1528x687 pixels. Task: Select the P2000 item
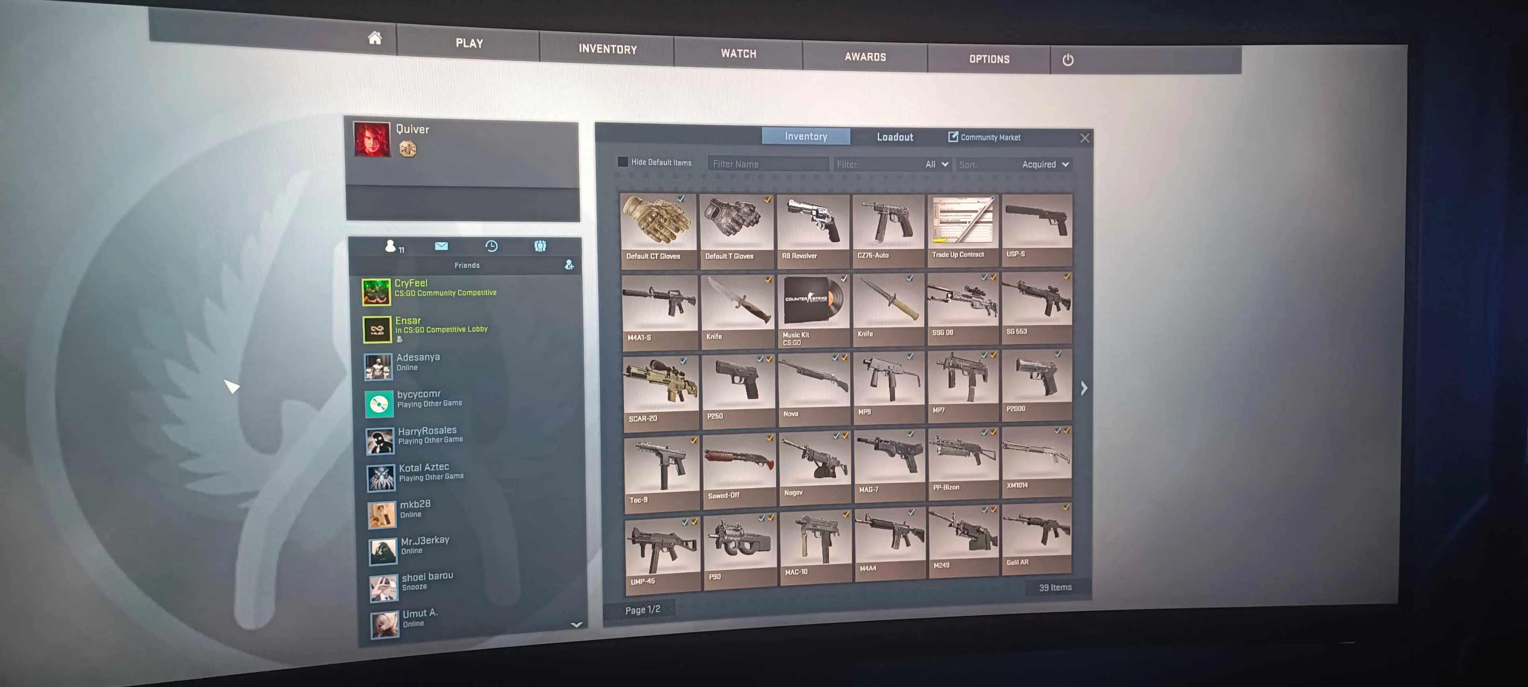coord(1037,385)
